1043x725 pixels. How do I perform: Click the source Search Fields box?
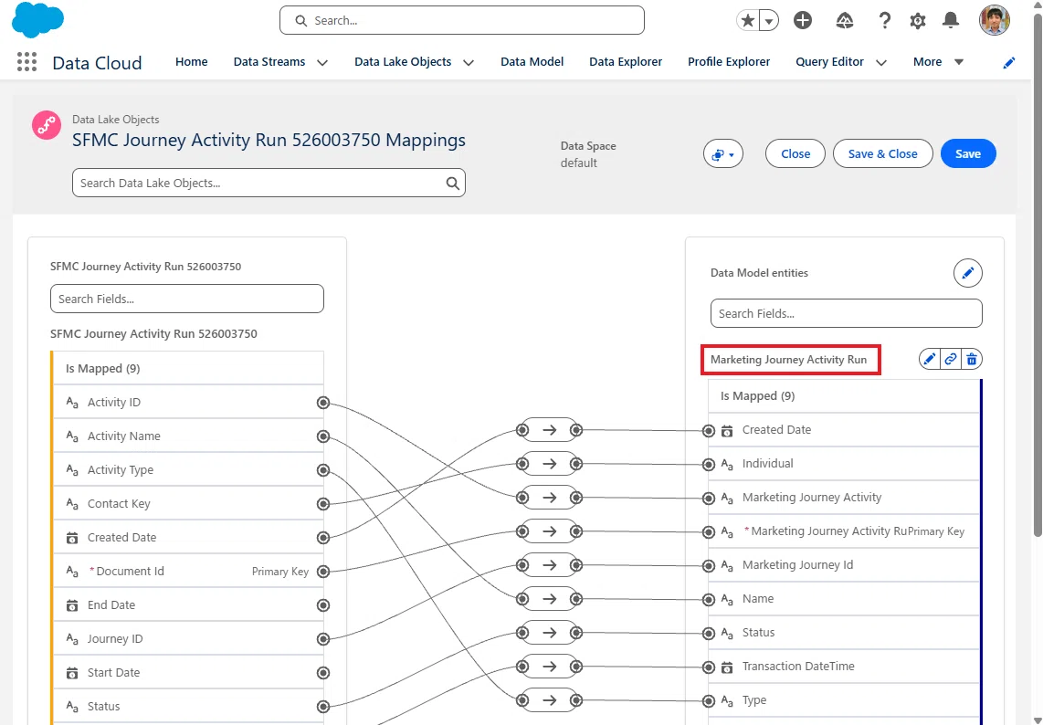point(187,299)
